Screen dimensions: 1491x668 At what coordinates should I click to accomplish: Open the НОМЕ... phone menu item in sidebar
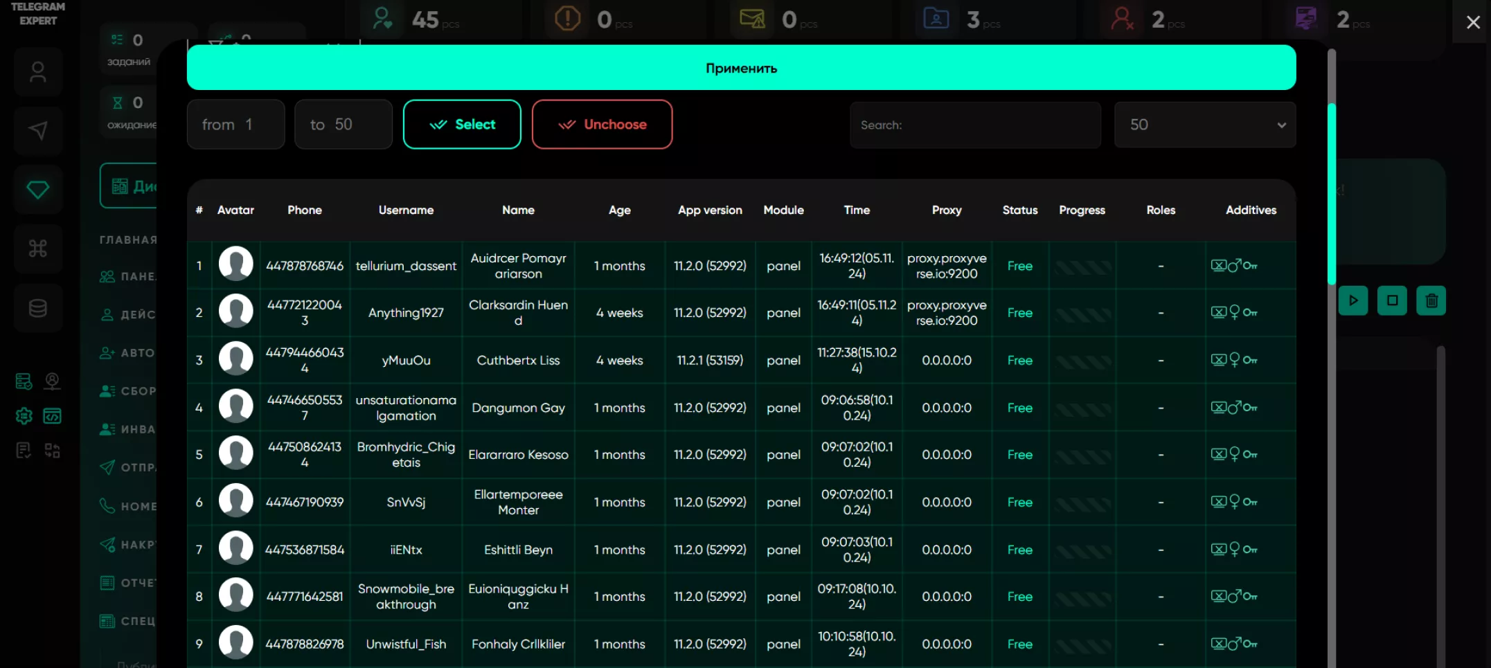[x=128, y=506]
